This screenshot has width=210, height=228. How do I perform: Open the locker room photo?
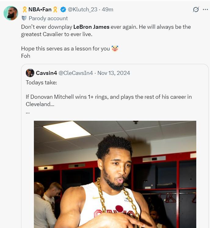(115, 174)
